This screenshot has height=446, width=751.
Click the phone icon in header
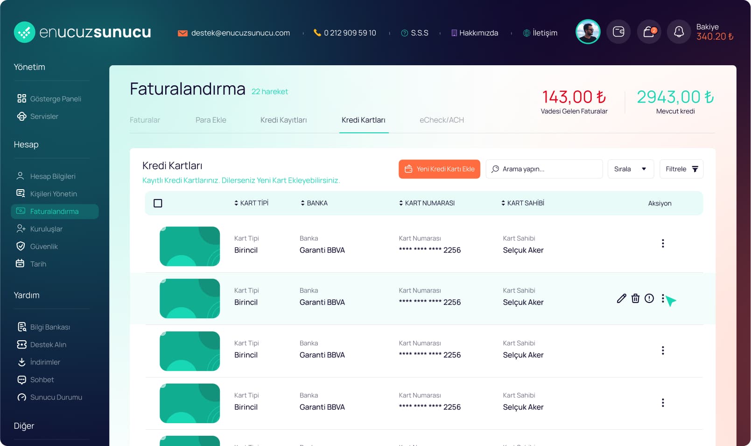tap(317, 33)
